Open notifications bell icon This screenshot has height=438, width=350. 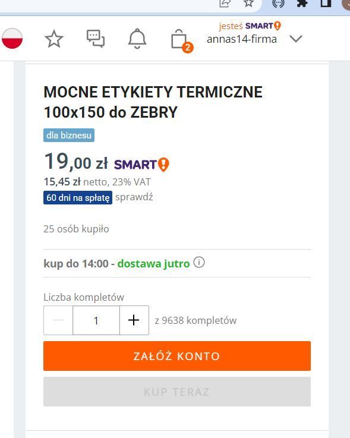[137, 39]
